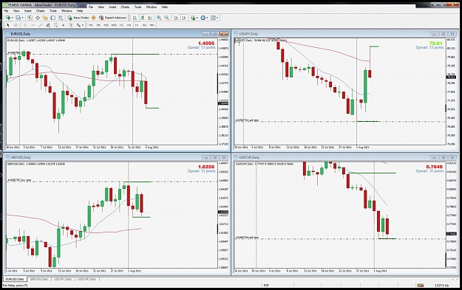This screenshot has width=462, height=290.
Task: Switch to the USDCHF,Daily bottom tab
Action: (87, 279)
